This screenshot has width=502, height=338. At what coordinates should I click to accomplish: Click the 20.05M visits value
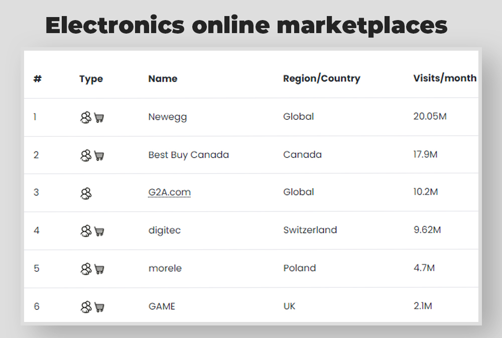tap(430, 116)
